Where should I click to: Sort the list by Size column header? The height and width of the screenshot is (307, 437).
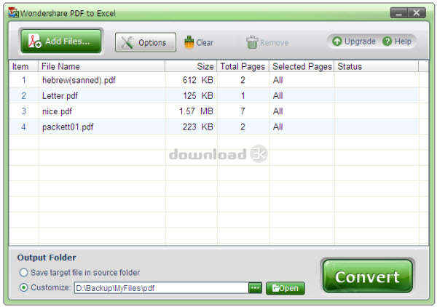click(x=191, y=66)
